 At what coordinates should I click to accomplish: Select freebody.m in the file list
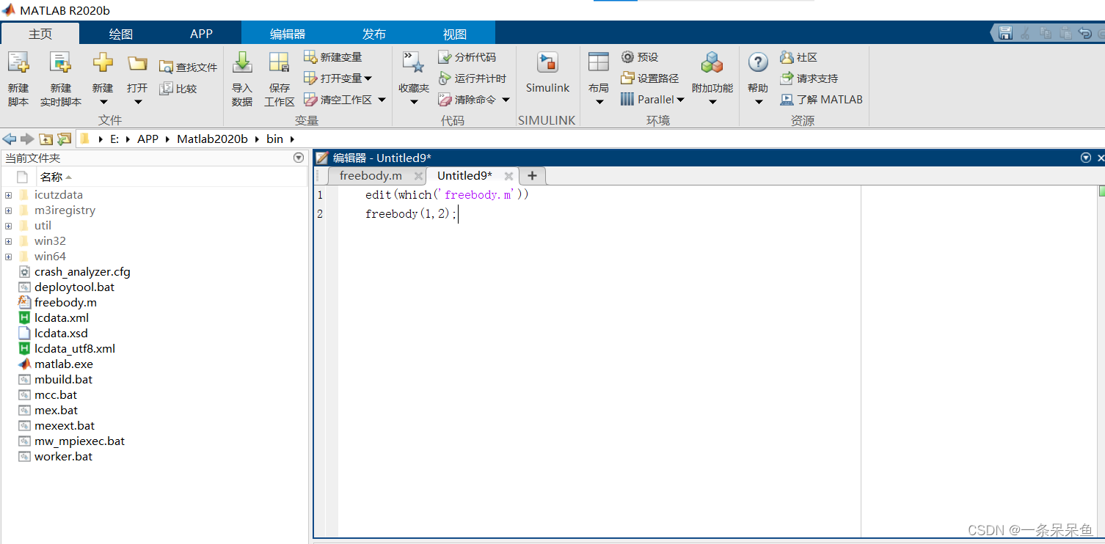coord(65,303)
